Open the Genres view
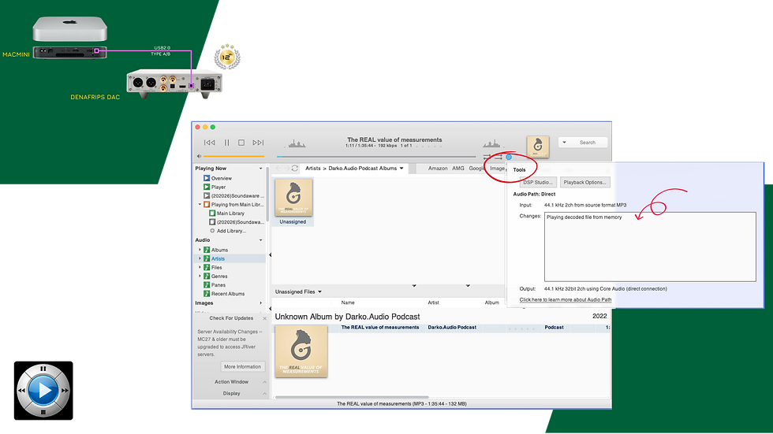Image resolution: width=773 pixels, height=434 pixels. [x=219, y=276]
